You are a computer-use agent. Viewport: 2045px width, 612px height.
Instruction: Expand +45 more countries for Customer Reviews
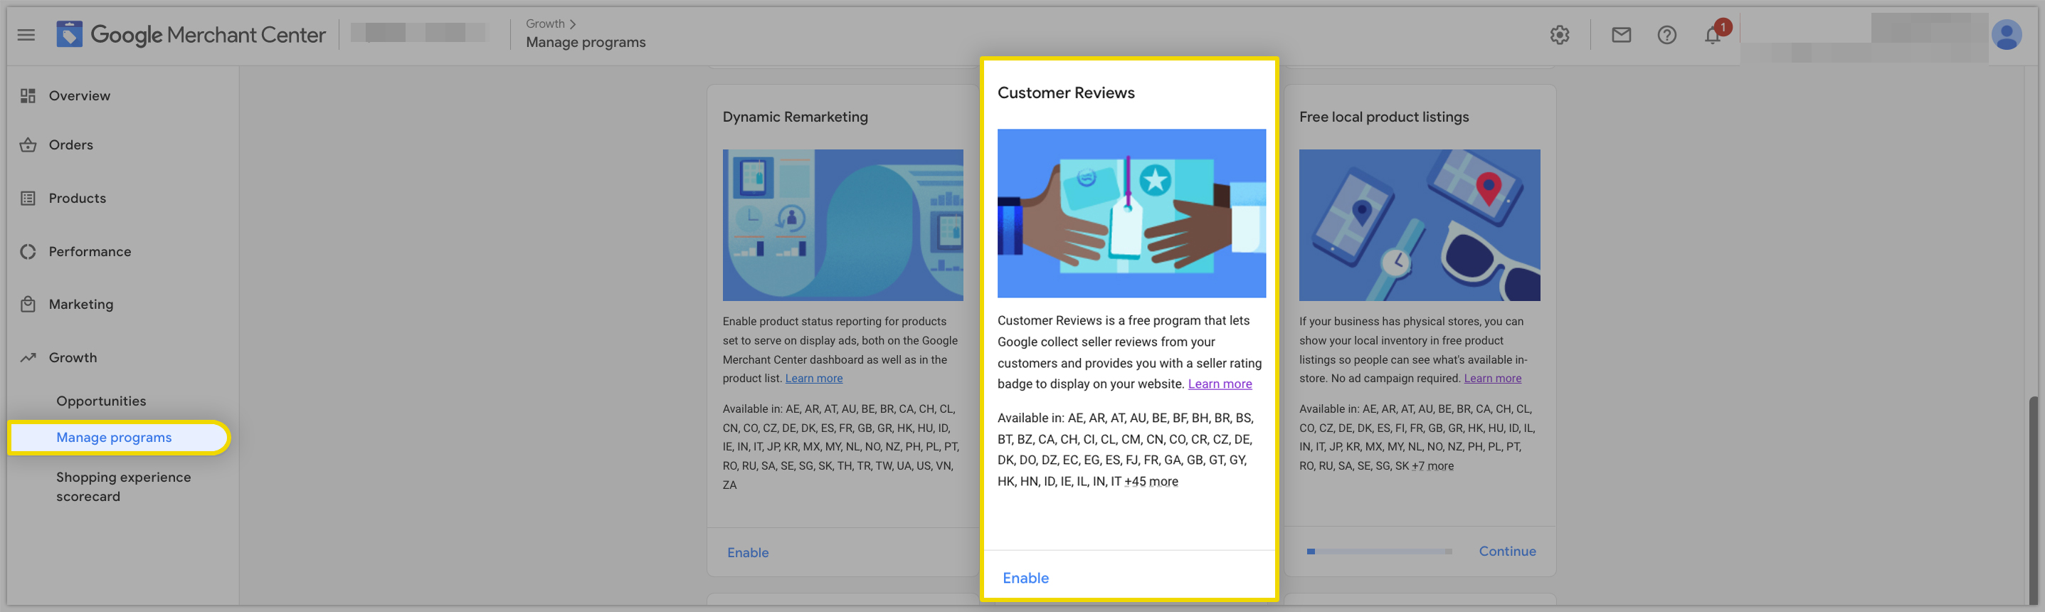(1151, 482)
